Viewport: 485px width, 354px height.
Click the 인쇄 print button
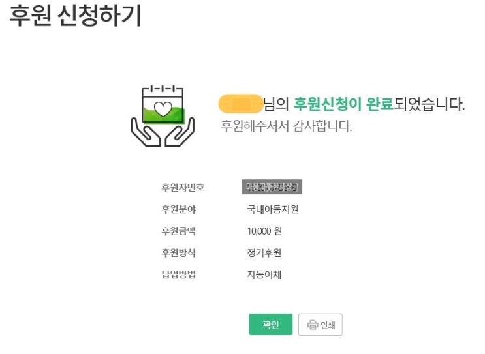(x=321, y=325)
